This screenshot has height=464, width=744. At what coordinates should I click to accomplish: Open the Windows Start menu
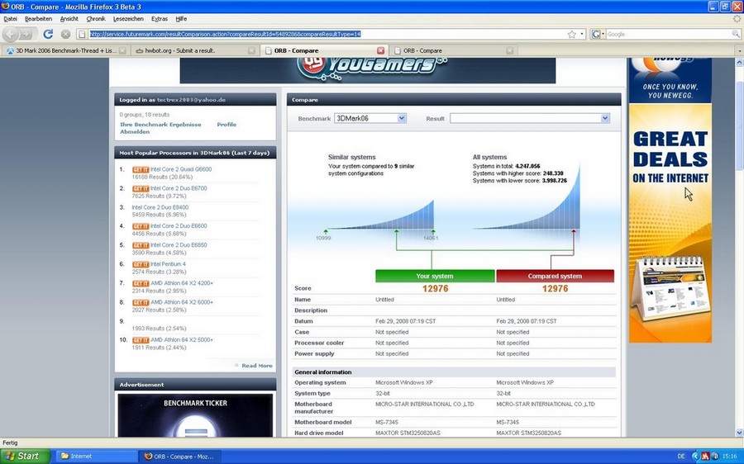pos(25,457)
